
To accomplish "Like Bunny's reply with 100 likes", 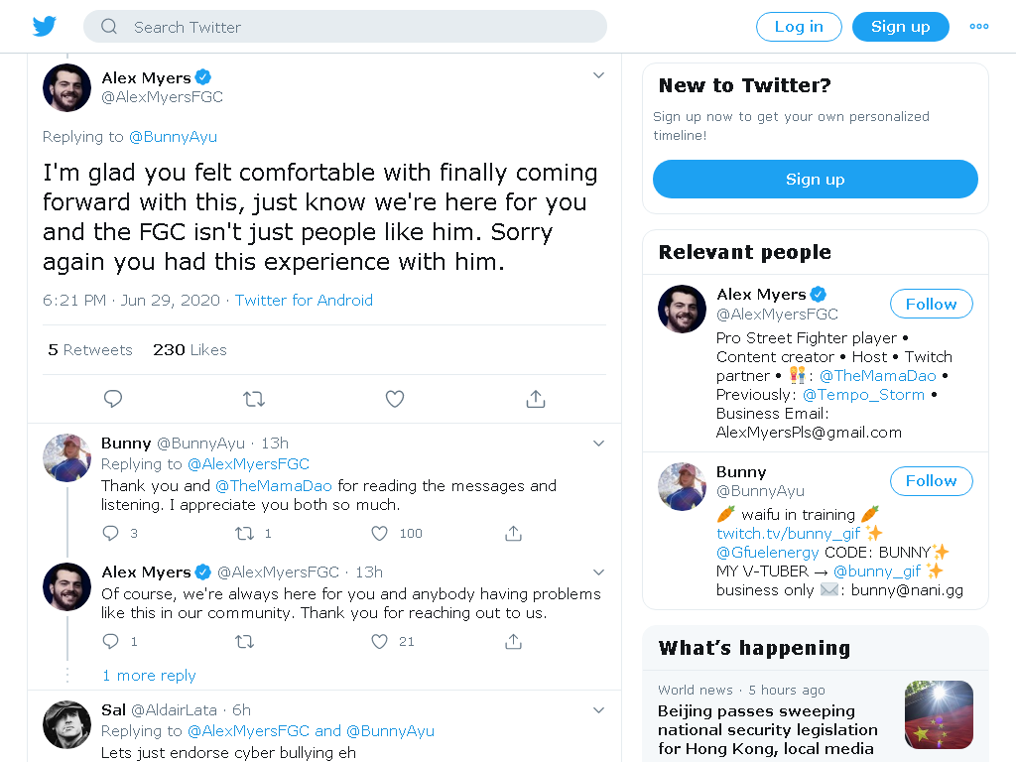I will click(379, 533).
